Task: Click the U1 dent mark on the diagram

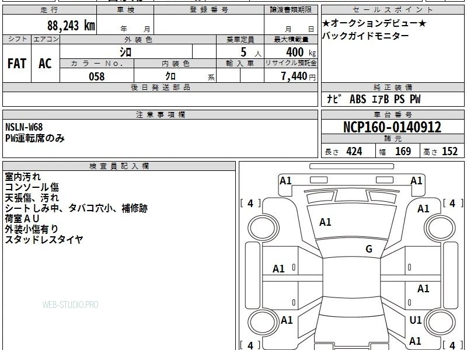Action: point(416,320)
